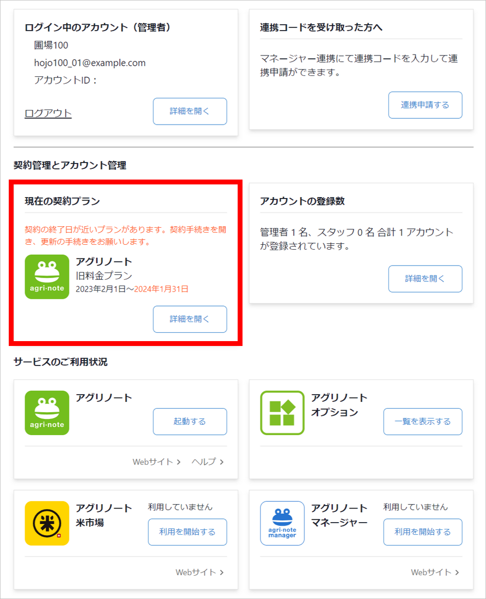
Task: Start using Agri-note マネージャー
Action: pyautogui.click(x=423, y=532)
